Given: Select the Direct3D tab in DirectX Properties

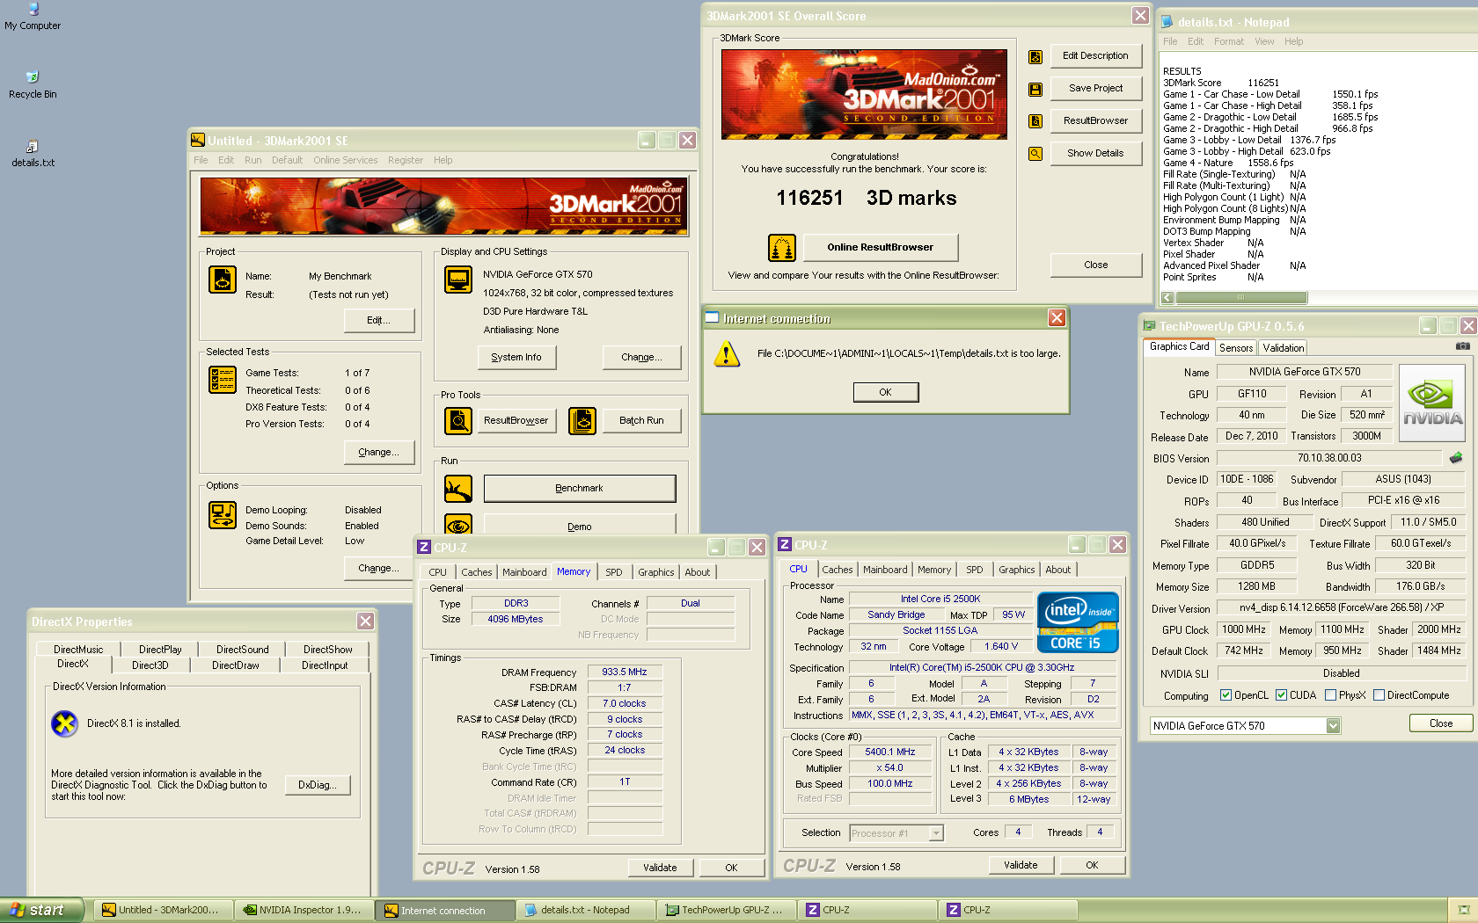Looking at the screenshot, I should [150, 665].
